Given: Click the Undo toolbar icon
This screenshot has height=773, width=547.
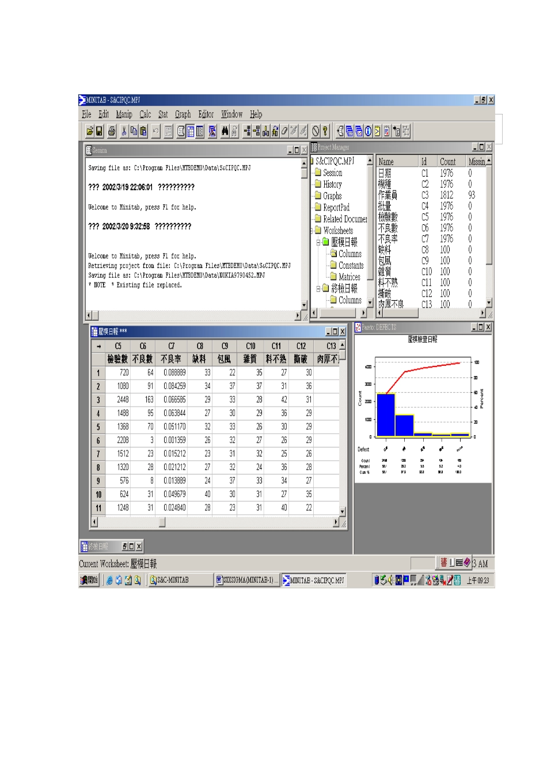Looking at the screenshot, I should click(x=156, y=132).
